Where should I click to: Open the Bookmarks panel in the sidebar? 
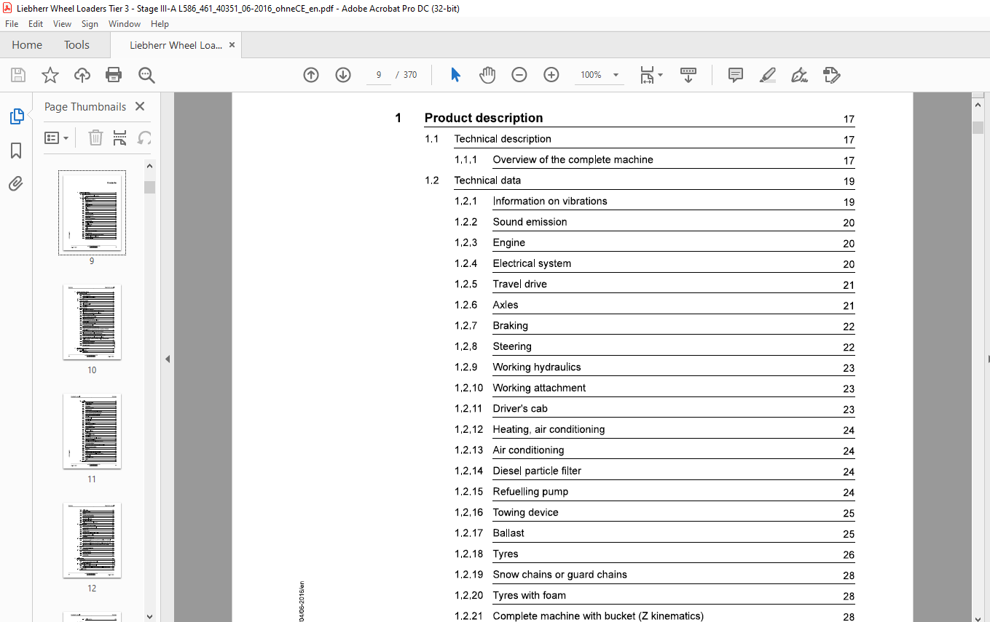[16, 151]
